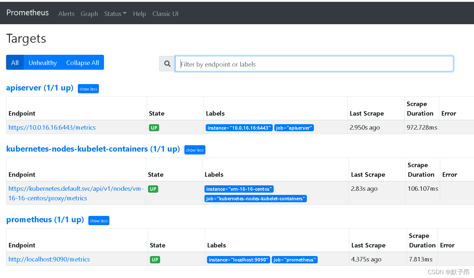This screenshot has width=474, height=278.
Task: Click kubelet-containers UP state badge
Action: (x=153, y=189)
